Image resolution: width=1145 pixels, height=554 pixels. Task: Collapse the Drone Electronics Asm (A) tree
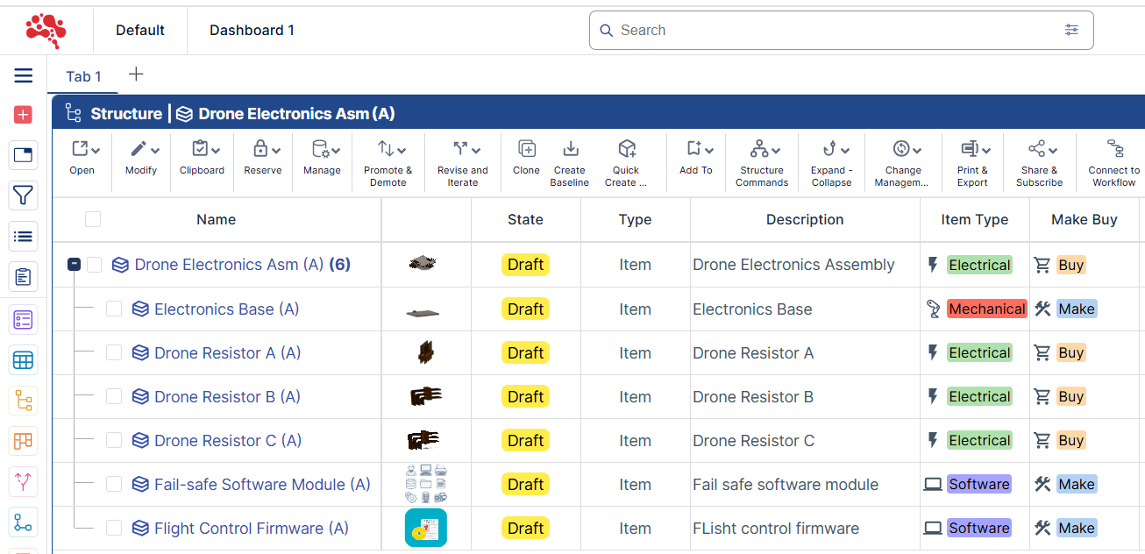point(75,265)
